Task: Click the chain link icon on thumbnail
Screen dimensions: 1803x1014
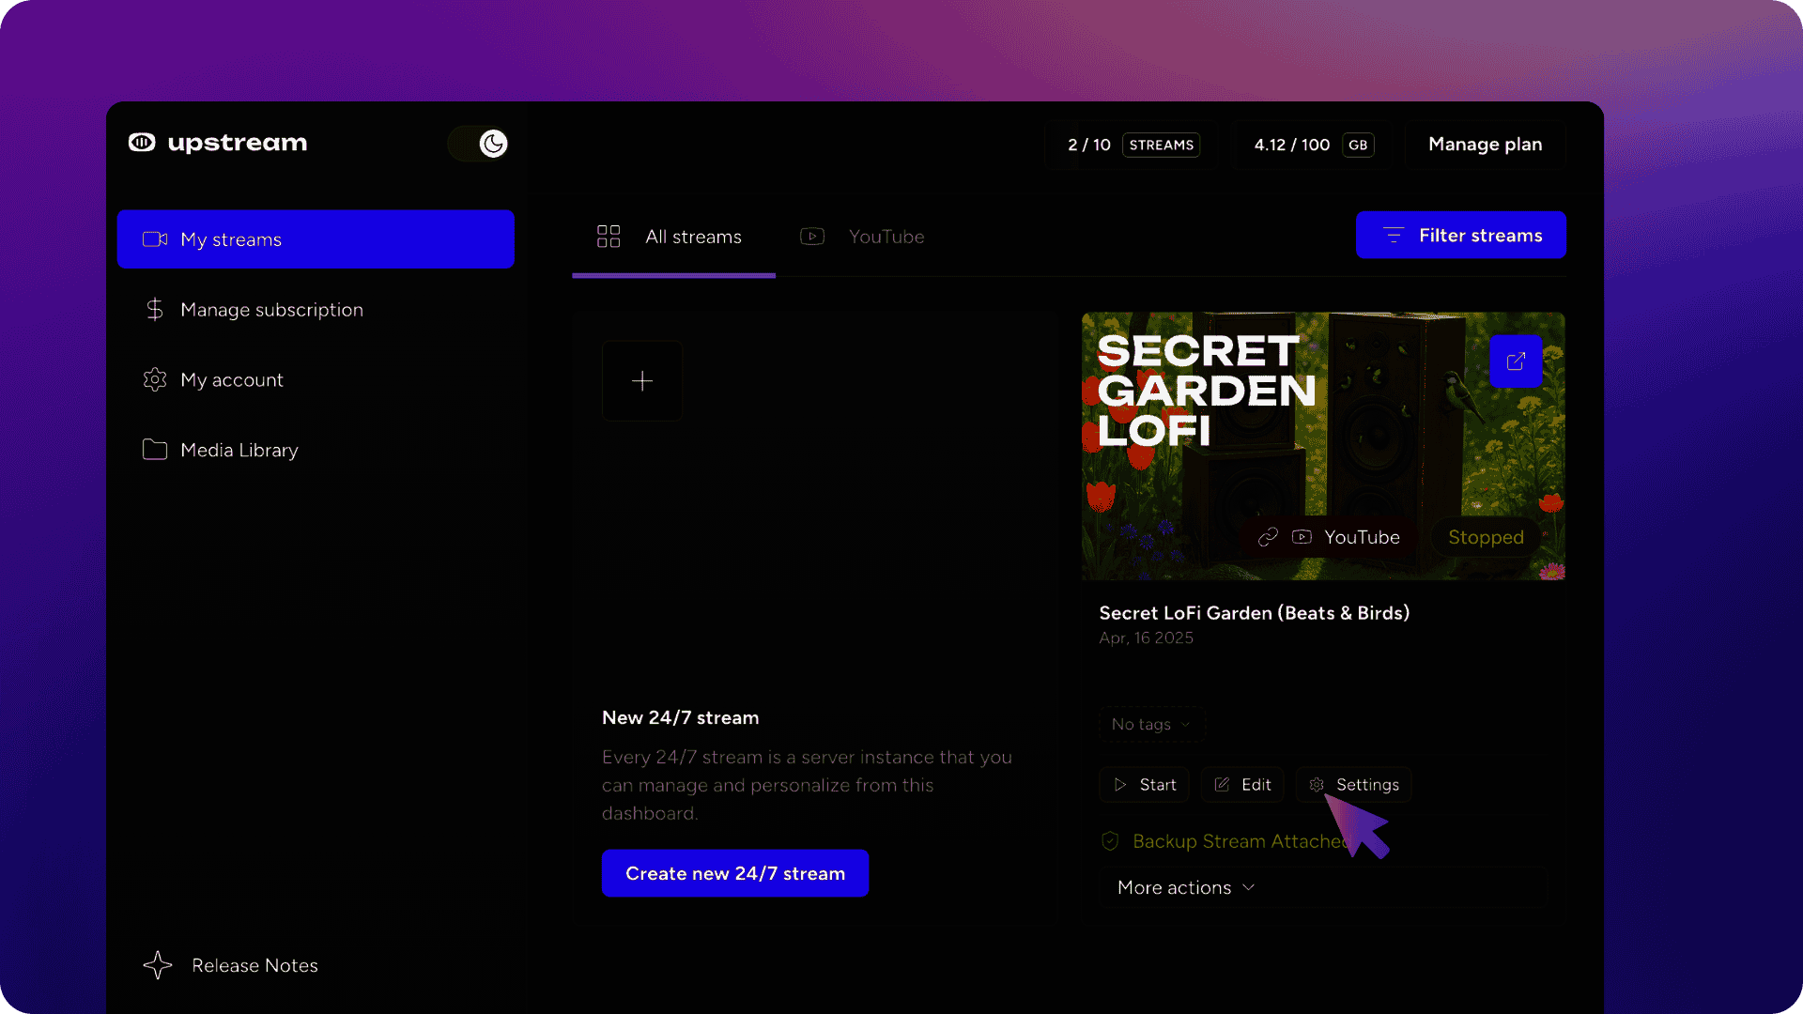Action: pyautogui.click(x=1268, y=537)
